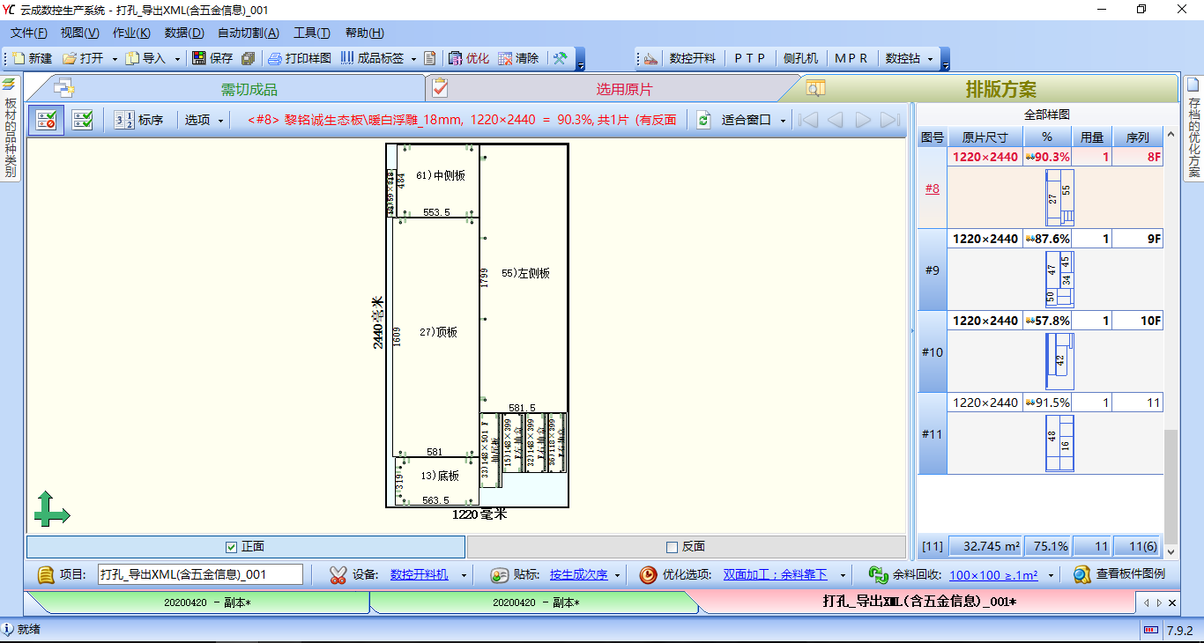Click the 打开 (Open) folder icon
1204x643 pixels.
pos(70,58)
